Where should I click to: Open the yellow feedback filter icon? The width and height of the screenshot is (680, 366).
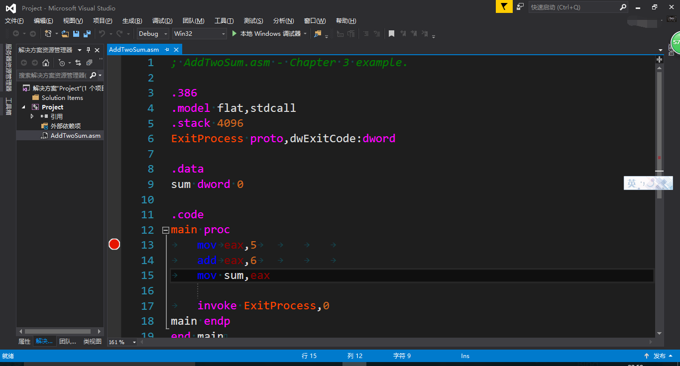point(504,7)
